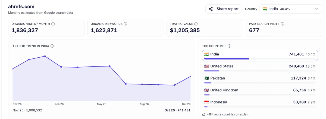The image size is (326, 119).
Task: Click the India flag in the Country selector
Action: pos(265,9)
